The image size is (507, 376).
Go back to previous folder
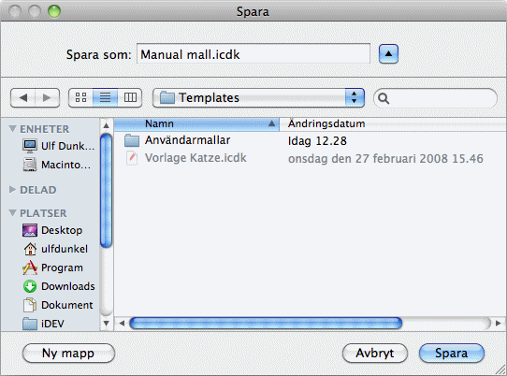click(23, 97)
